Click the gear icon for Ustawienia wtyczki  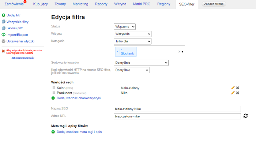[3, 41]
